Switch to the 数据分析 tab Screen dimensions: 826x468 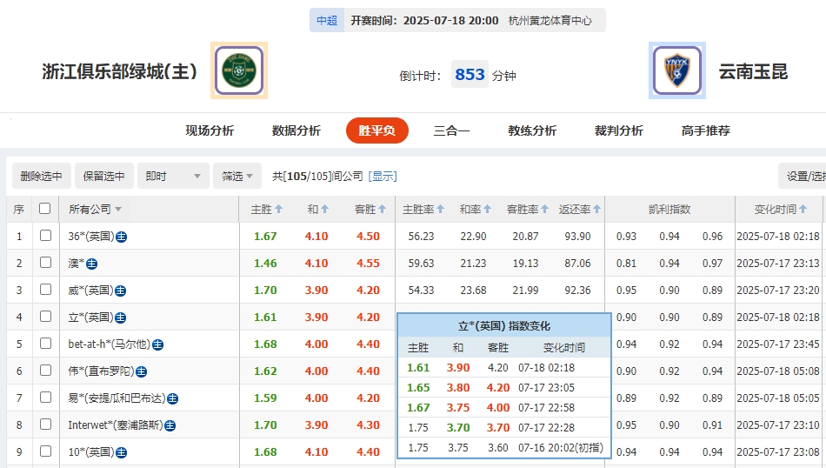coord(296,130)
